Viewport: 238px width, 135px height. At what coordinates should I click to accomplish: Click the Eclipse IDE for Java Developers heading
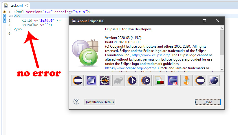128,29
